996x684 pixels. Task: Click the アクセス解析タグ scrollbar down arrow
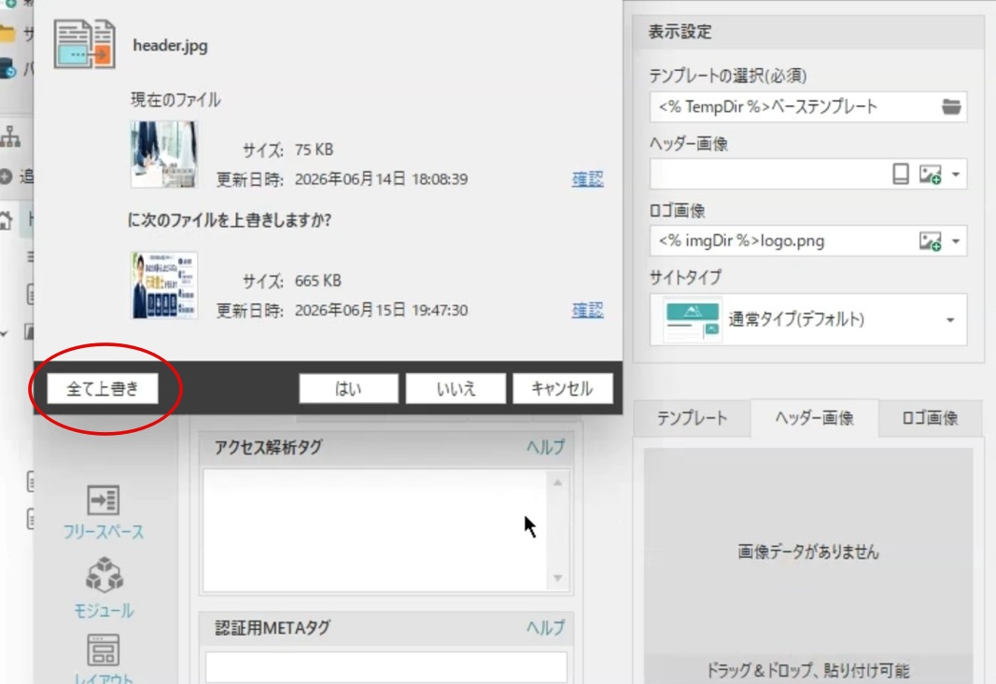pos(557,578)
